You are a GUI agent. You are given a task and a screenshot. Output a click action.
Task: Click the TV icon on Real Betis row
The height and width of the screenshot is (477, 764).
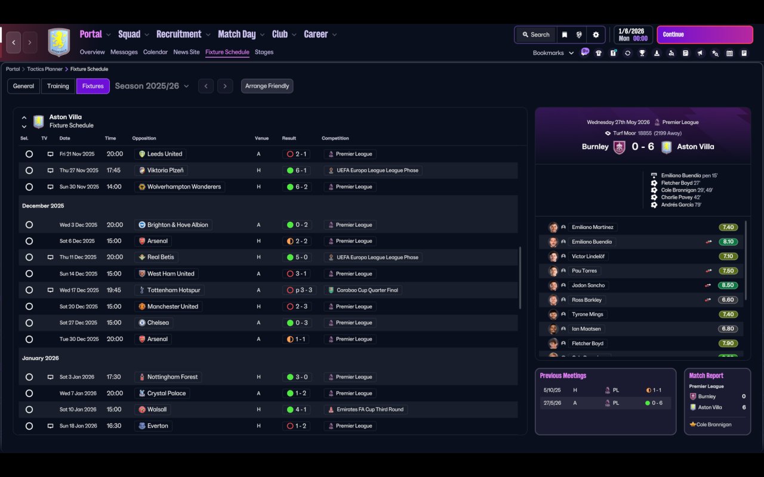point(51,257)
